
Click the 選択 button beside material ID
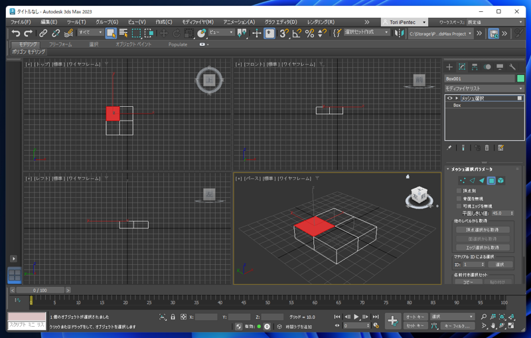coord(500,264)
